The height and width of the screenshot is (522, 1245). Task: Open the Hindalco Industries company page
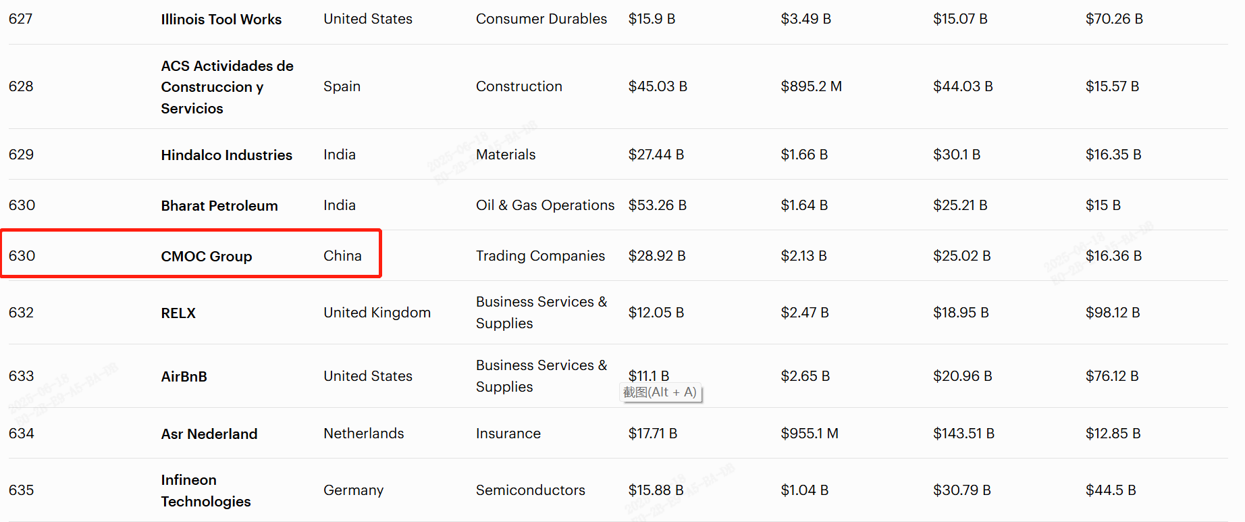226,155
